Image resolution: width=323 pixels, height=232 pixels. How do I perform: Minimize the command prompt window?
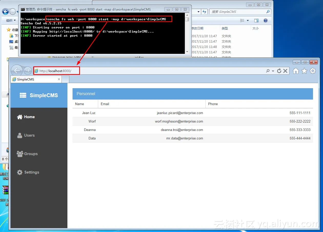168,9
